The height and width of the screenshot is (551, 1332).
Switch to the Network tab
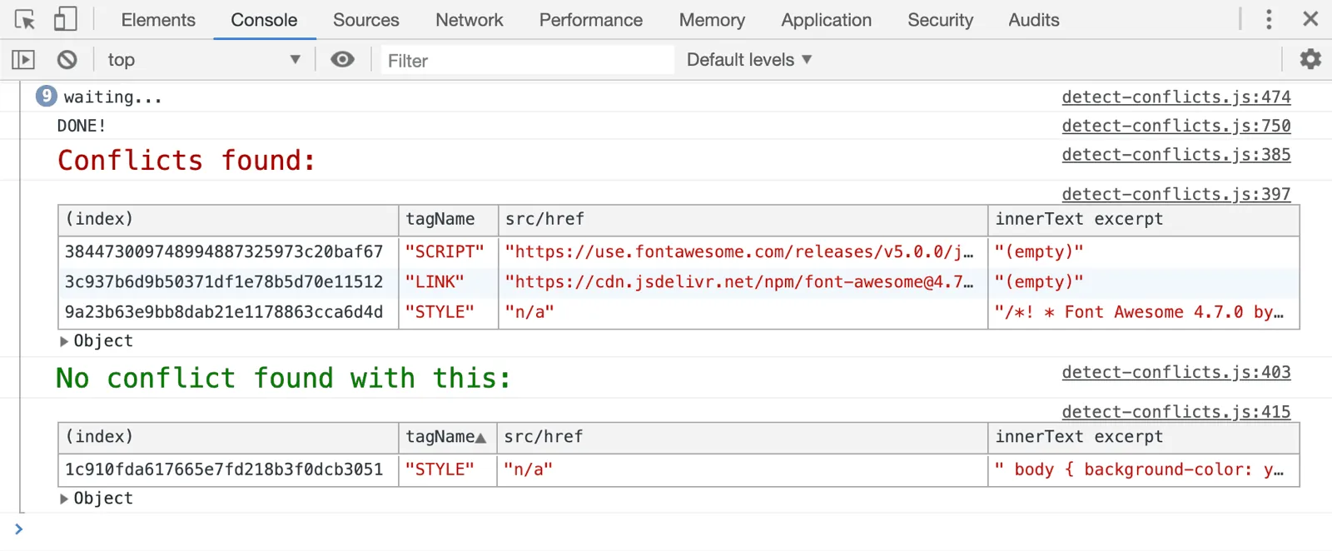tap(469, 20)
